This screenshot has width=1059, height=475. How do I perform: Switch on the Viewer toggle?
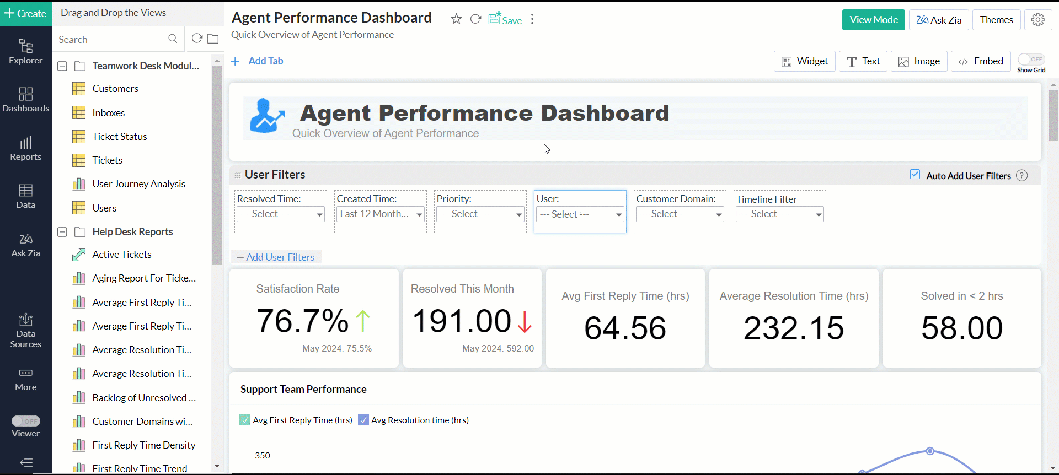click(x=26, y=421)
